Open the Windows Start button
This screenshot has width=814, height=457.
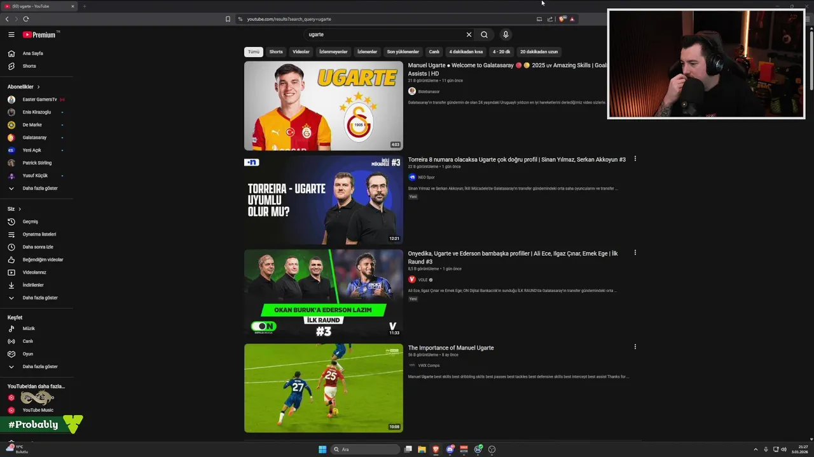[x=322, y=449]
